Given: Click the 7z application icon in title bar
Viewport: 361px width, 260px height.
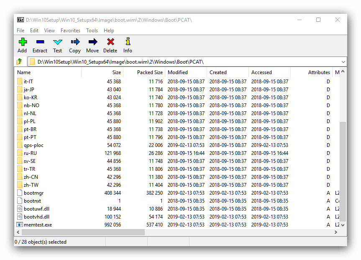Looking at the screenshot, I should [20, 20].
